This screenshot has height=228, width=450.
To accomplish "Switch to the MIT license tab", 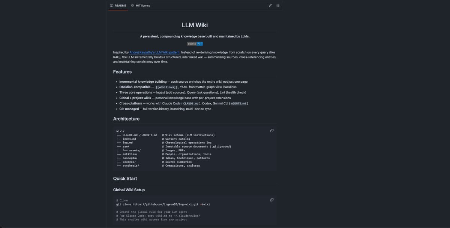I will click(141, 6).
